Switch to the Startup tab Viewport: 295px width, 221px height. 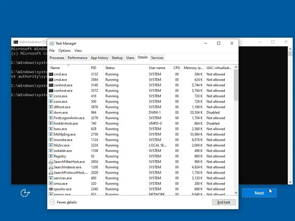(117, 58)
